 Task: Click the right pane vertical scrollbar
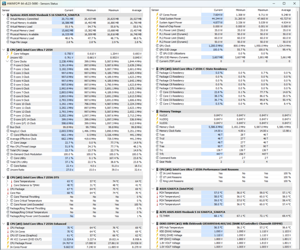[297, 71]
